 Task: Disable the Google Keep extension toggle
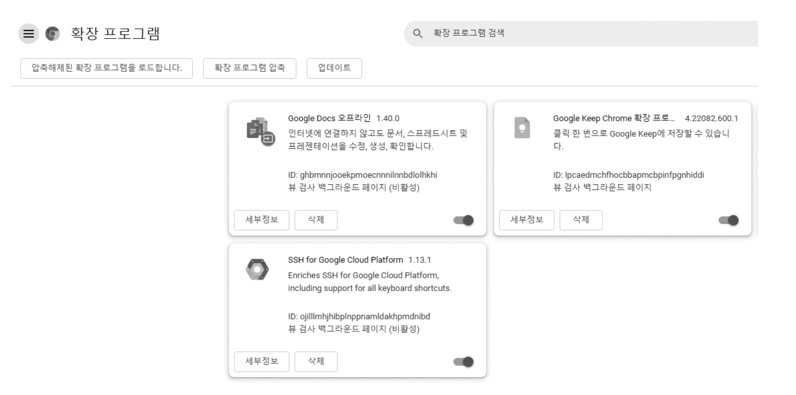[729, 220]
